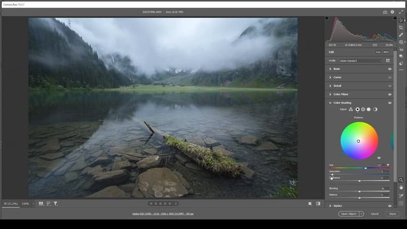The height and width of the screenshot is (229, 407).
Task: Click the Saturation slider track
Action: pyautogui.click(x=359, y=174)
